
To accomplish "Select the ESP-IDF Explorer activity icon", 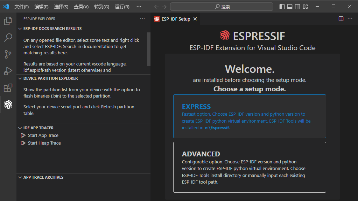I will click(8, 105).
